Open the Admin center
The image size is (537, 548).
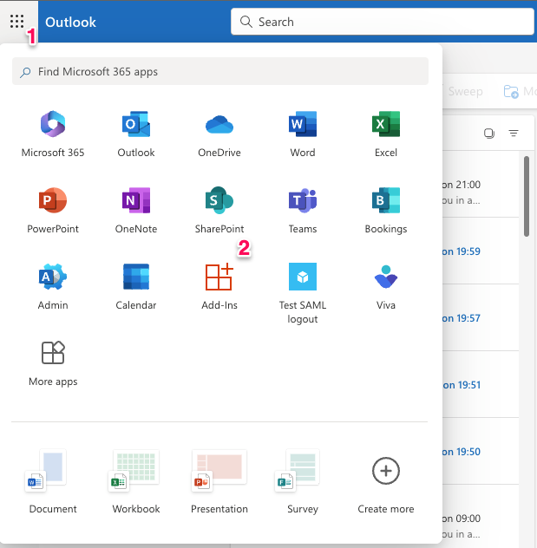tap(53, 287)
